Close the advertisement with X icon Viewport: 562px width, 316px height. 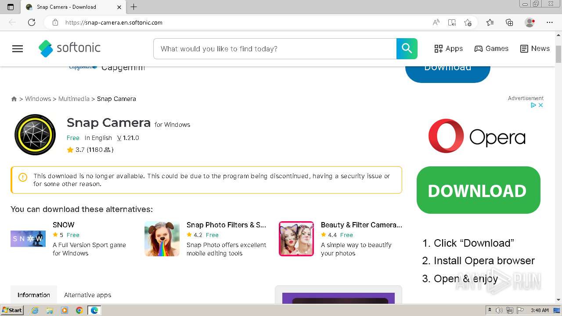pos(541,105)
